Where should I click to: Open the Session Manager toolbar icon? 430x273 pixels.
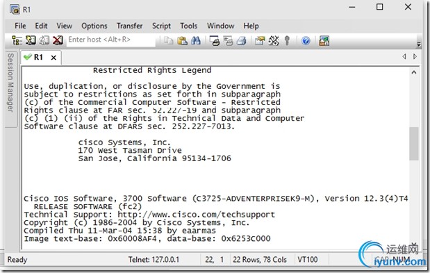coord(17,40)
